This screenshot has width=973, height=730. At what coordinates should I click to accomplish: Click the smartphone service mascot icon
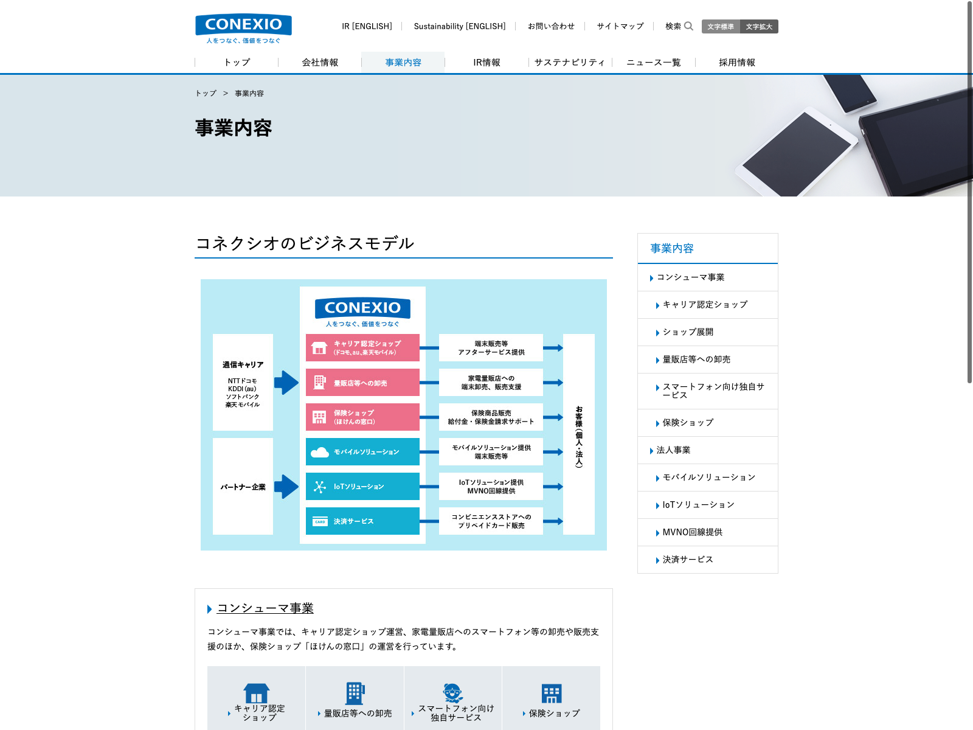[453, 692]
